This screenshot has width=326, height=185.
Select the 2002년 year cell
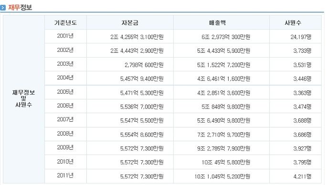(x=65, y=50)
